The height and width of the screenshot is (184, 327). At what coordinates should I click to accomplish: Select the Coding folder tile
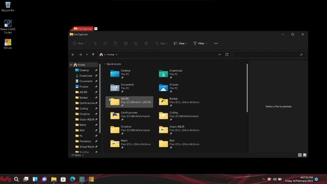pos(178,116)
